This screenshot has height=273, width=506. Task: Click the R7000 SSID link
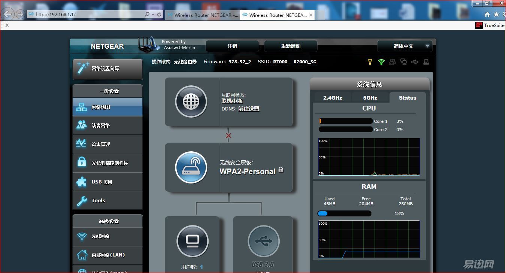tap(281, 62)
